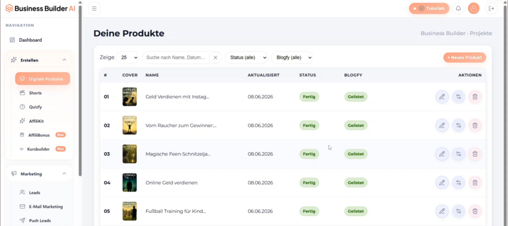Sort by the AKTUALISIERT column header

(x=263, y=75)
